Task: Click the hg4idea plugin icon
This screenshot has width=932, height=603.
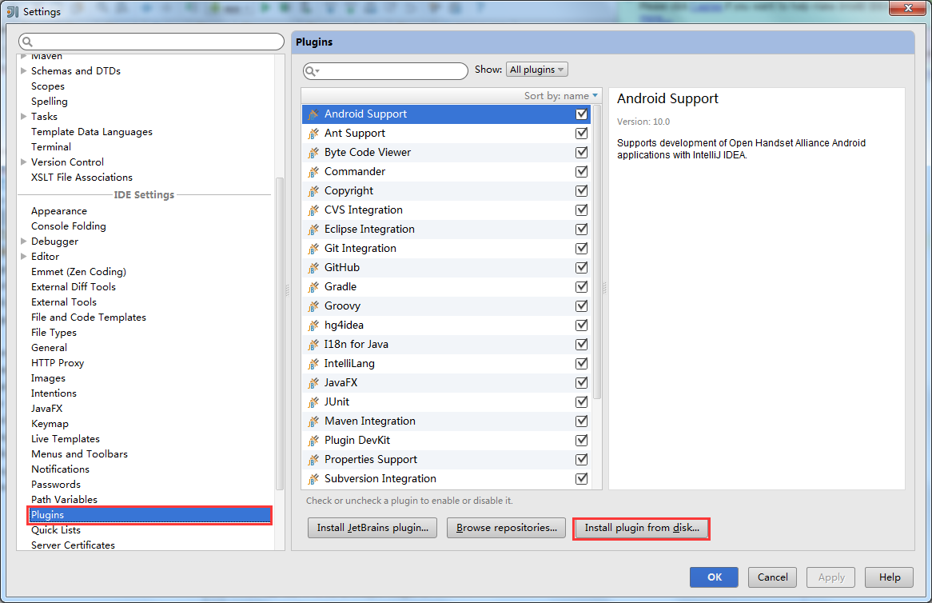Action: pos(313,325)
